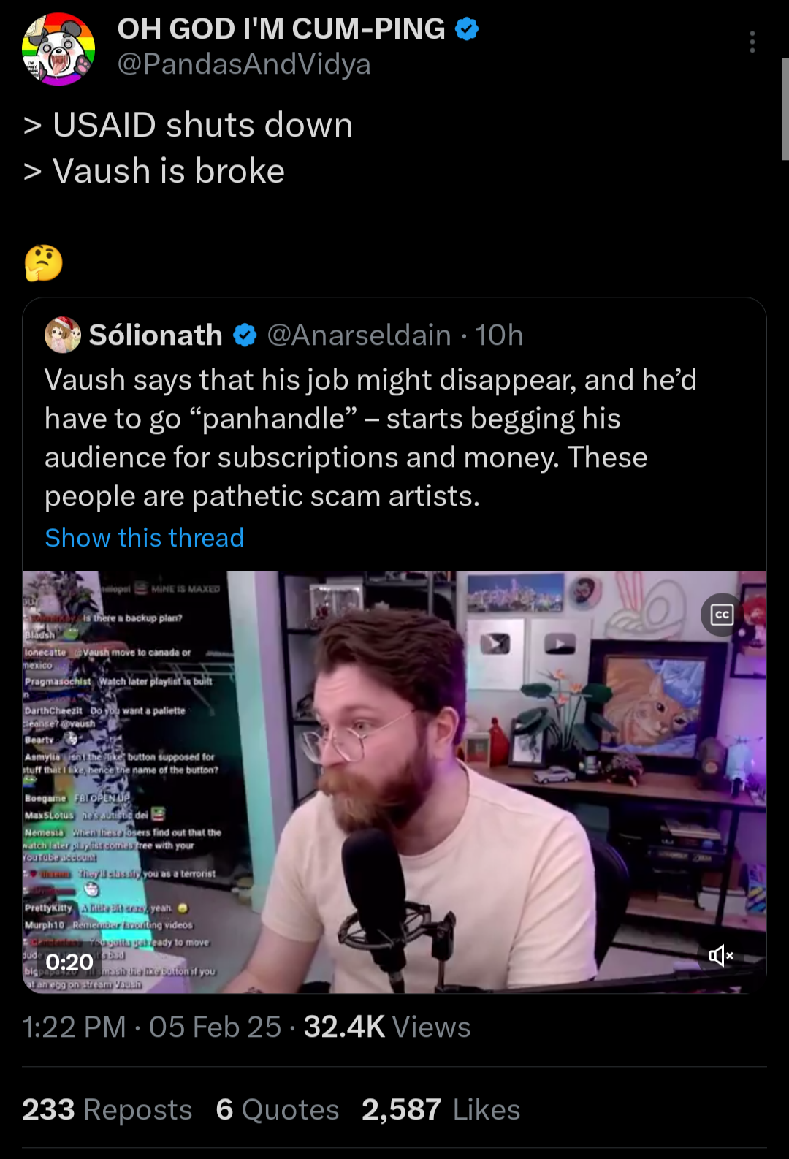
Task: View the 233 Reposts list
Action: pos(107,1109)
